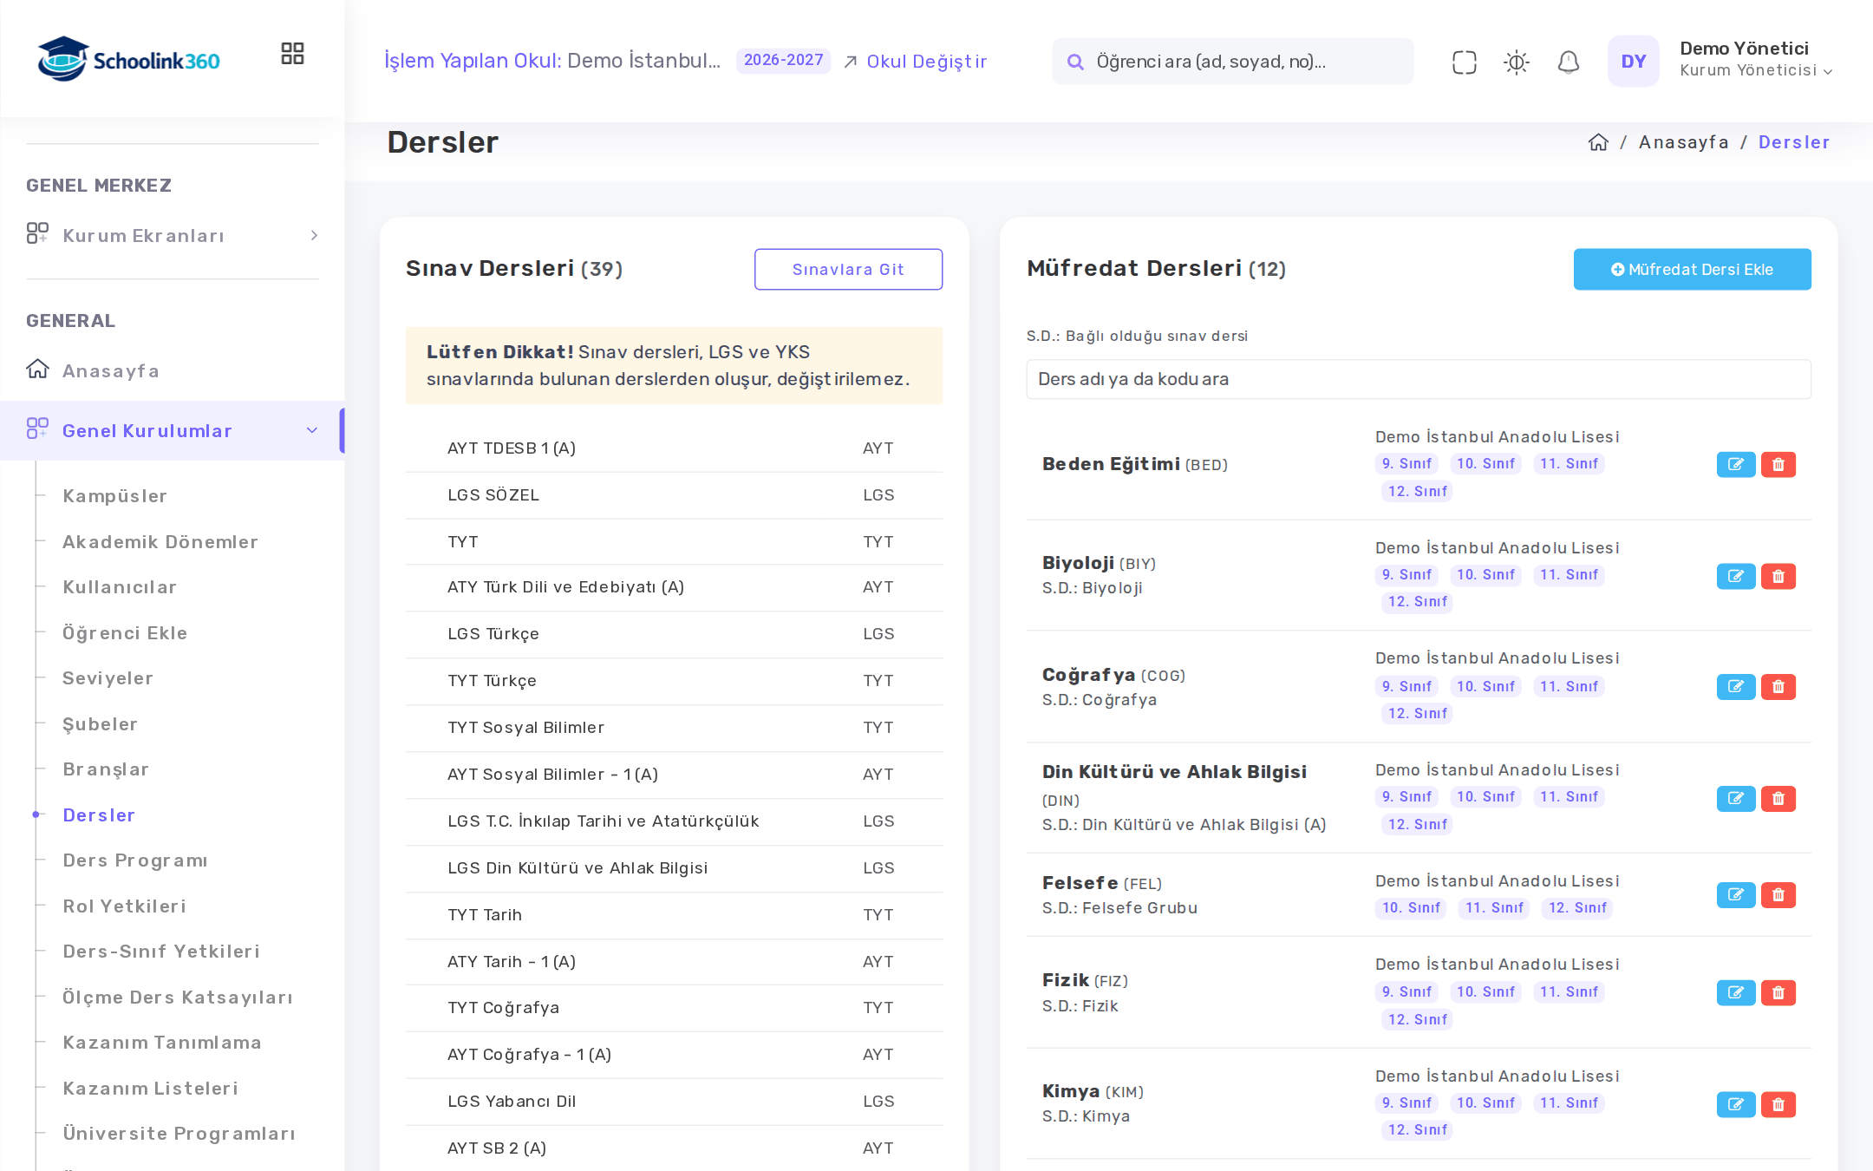Image resolution: width=1873 pixels, height=1171 pixels.
Task: Click the 2026-2027 term badge
Action: (783, 60)
